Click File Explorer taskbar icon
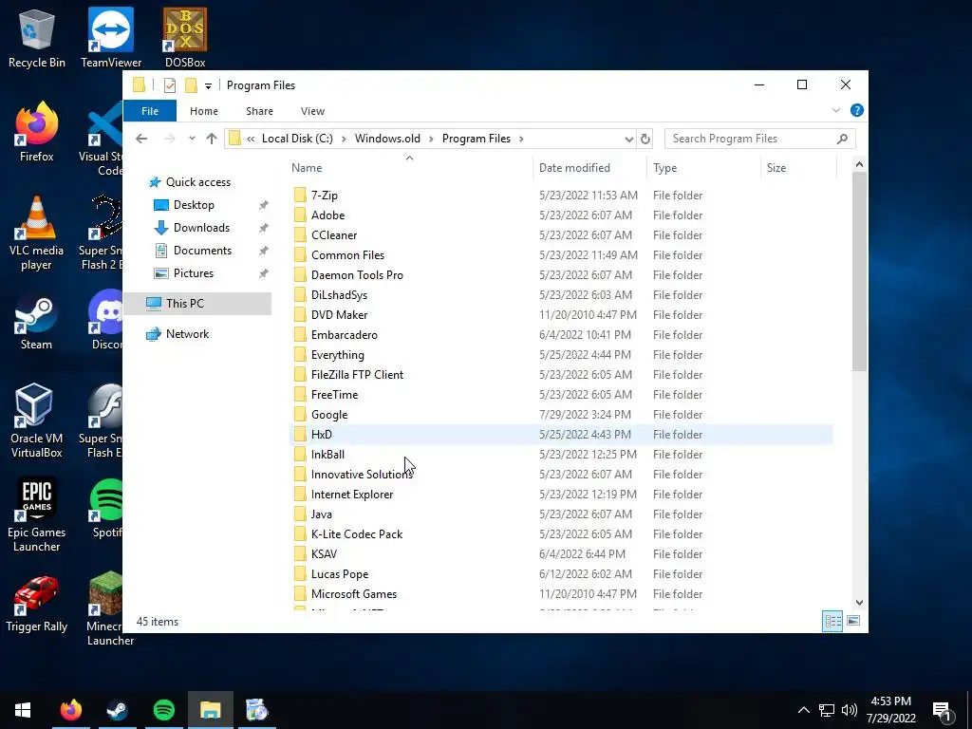The width and height of the screenshot is (972, 729). pos(210,710)
